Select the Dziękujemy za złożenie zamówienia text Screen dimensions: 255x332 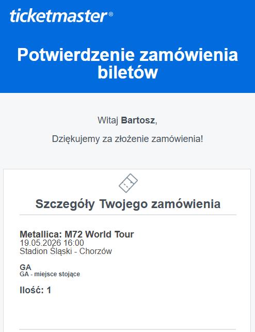(x=128, y=139)
